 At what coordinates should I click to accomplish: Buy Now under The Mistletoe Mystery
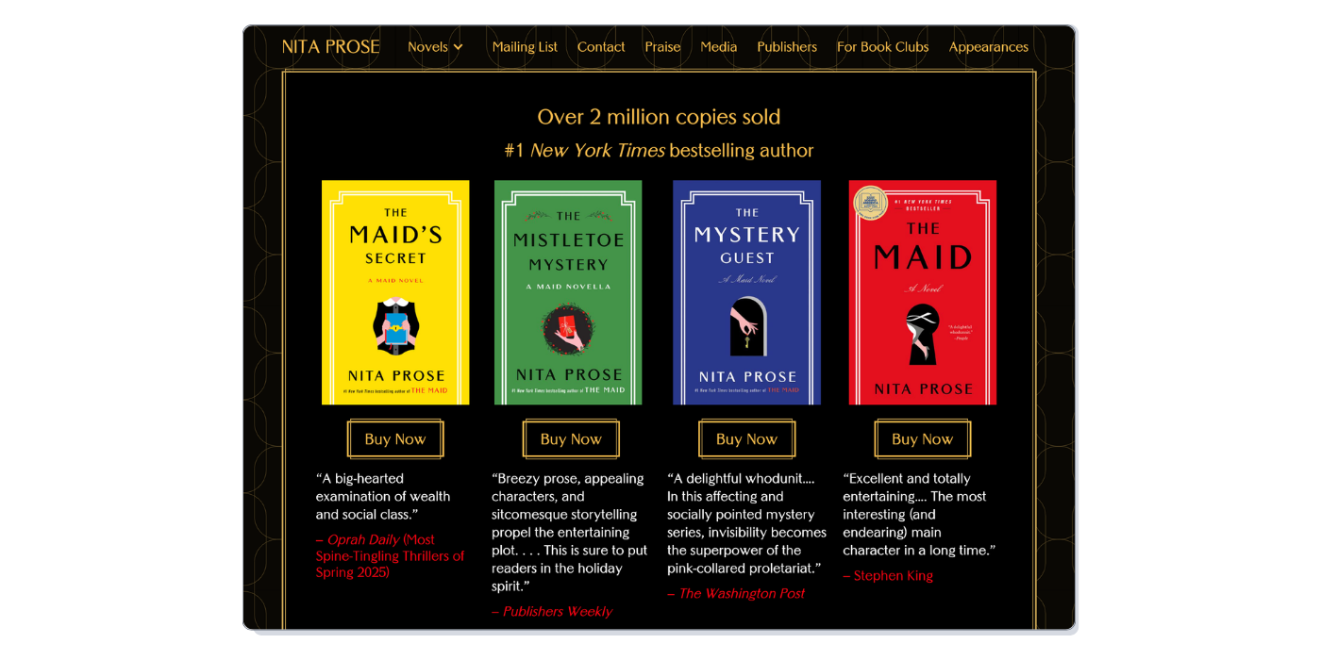point(571,439)
